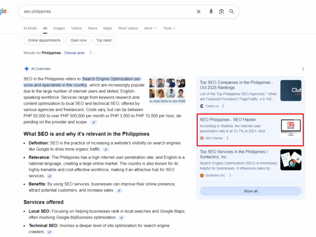The image size is (316, 237).
Task: Apply the Top rated filter chip
Action: click(104, 40)
